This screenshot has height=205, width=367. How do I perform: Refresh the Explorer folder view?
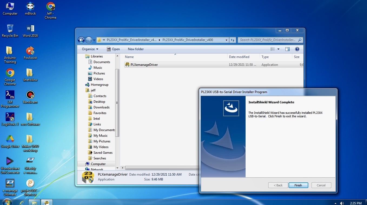point(232,40)
